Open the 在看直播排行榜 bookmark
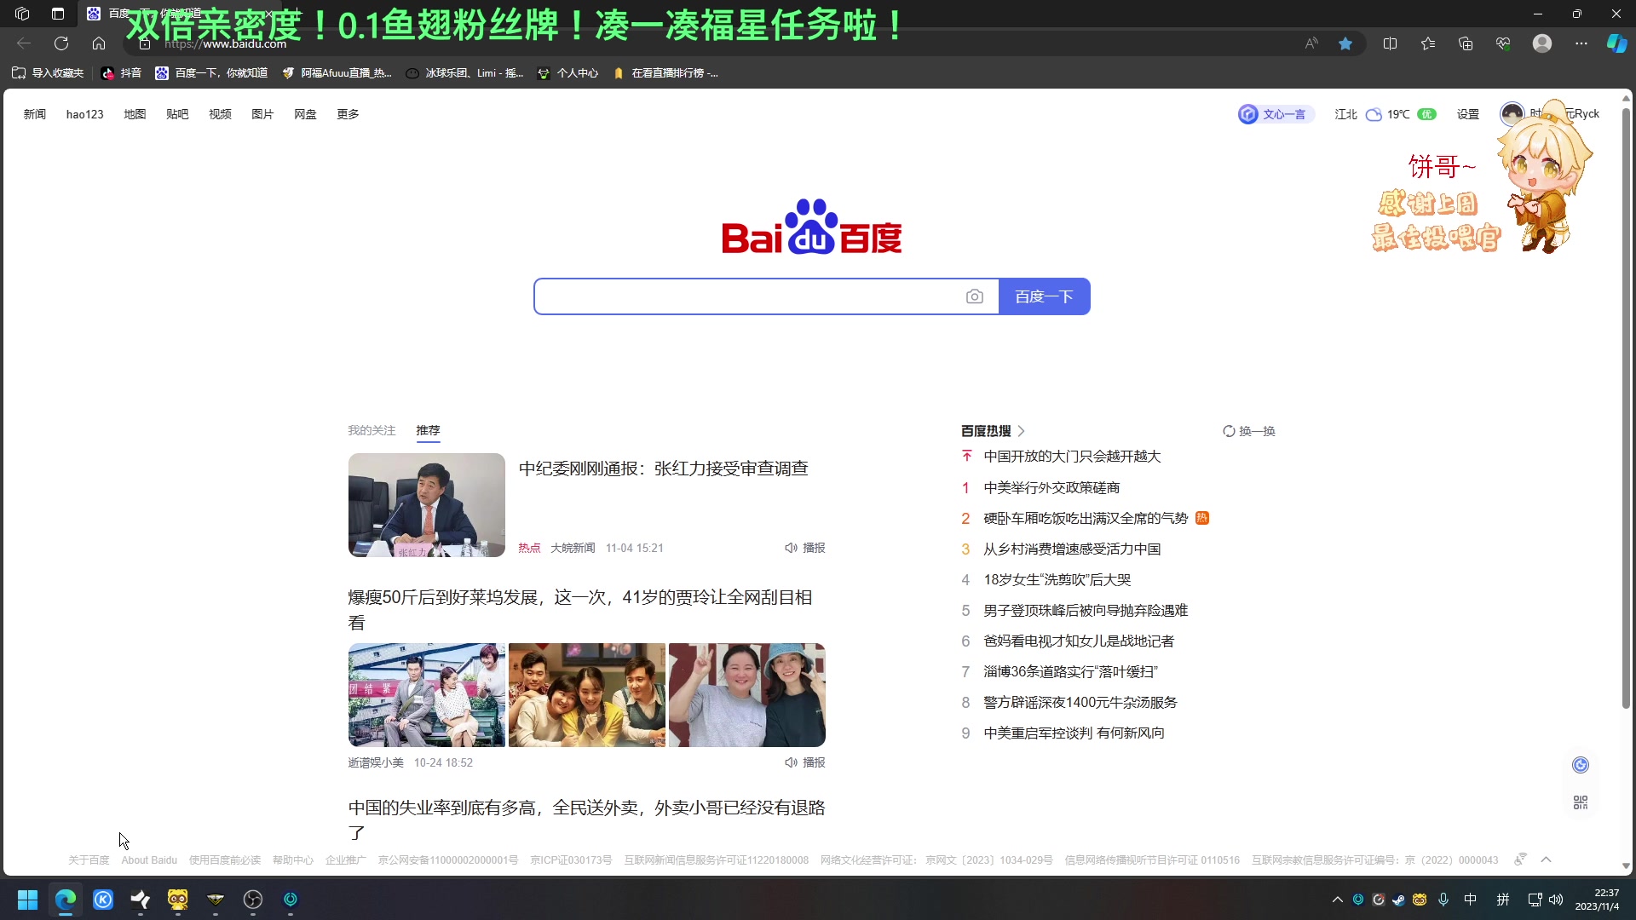The height and width of the screenshot is (920, 1636). (x=665, y=73)
